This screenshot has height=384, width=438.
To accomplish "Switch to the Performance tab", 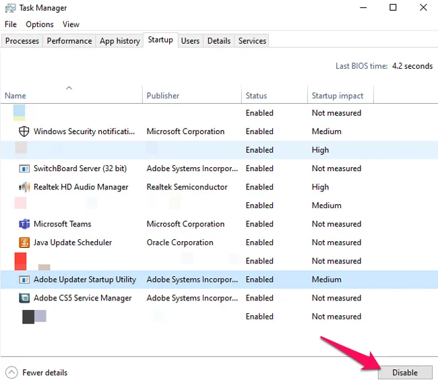I will [69, 41].
